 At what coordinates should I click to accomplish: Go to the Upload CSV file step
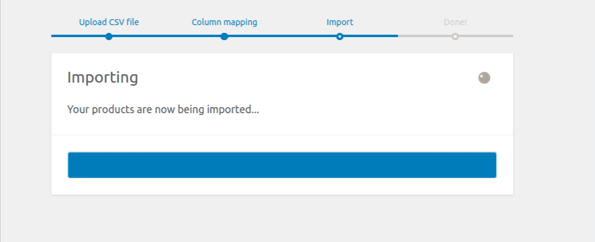point(109,22)
